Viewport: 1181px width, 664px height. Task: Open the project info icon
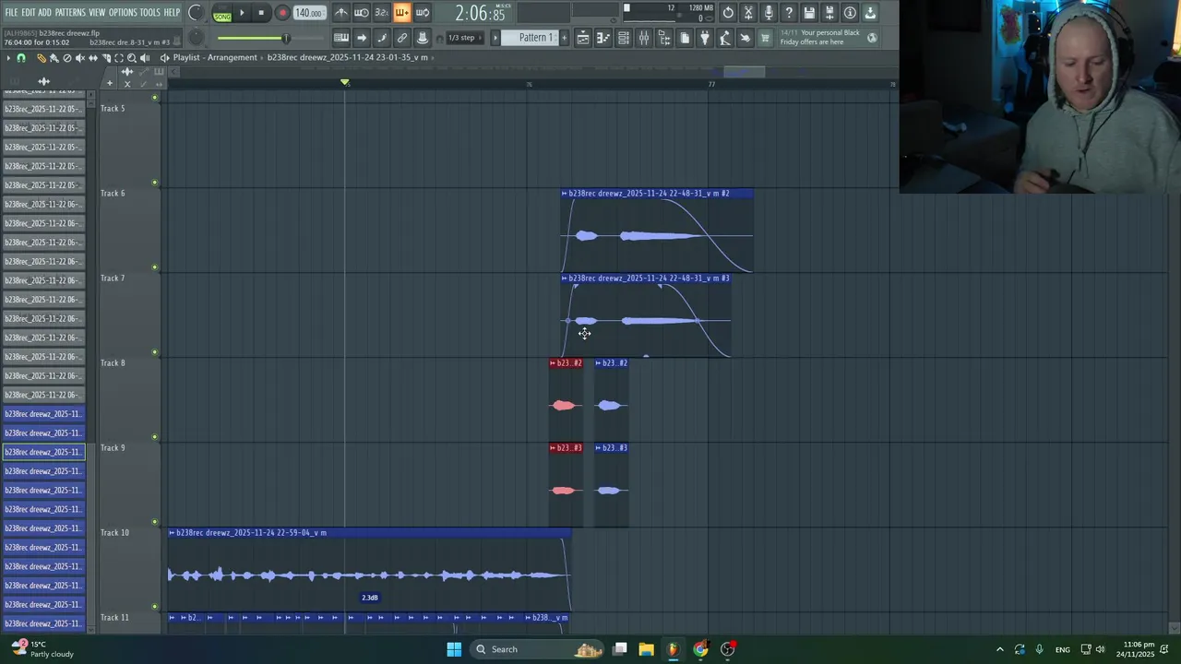[x=850, y=12]
